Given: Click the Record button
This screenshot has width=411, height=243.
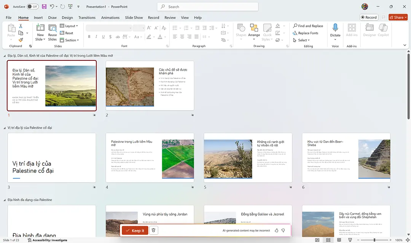Looking at the screenshot, I should coord(368,17).
